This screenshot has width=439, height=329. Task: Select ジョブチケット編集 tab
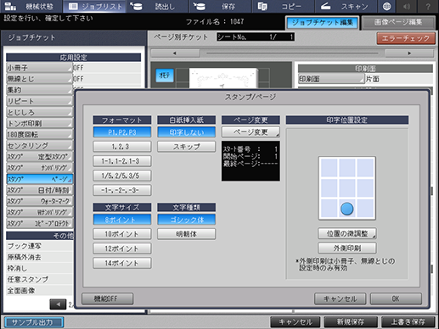click(x=322, y=23)
